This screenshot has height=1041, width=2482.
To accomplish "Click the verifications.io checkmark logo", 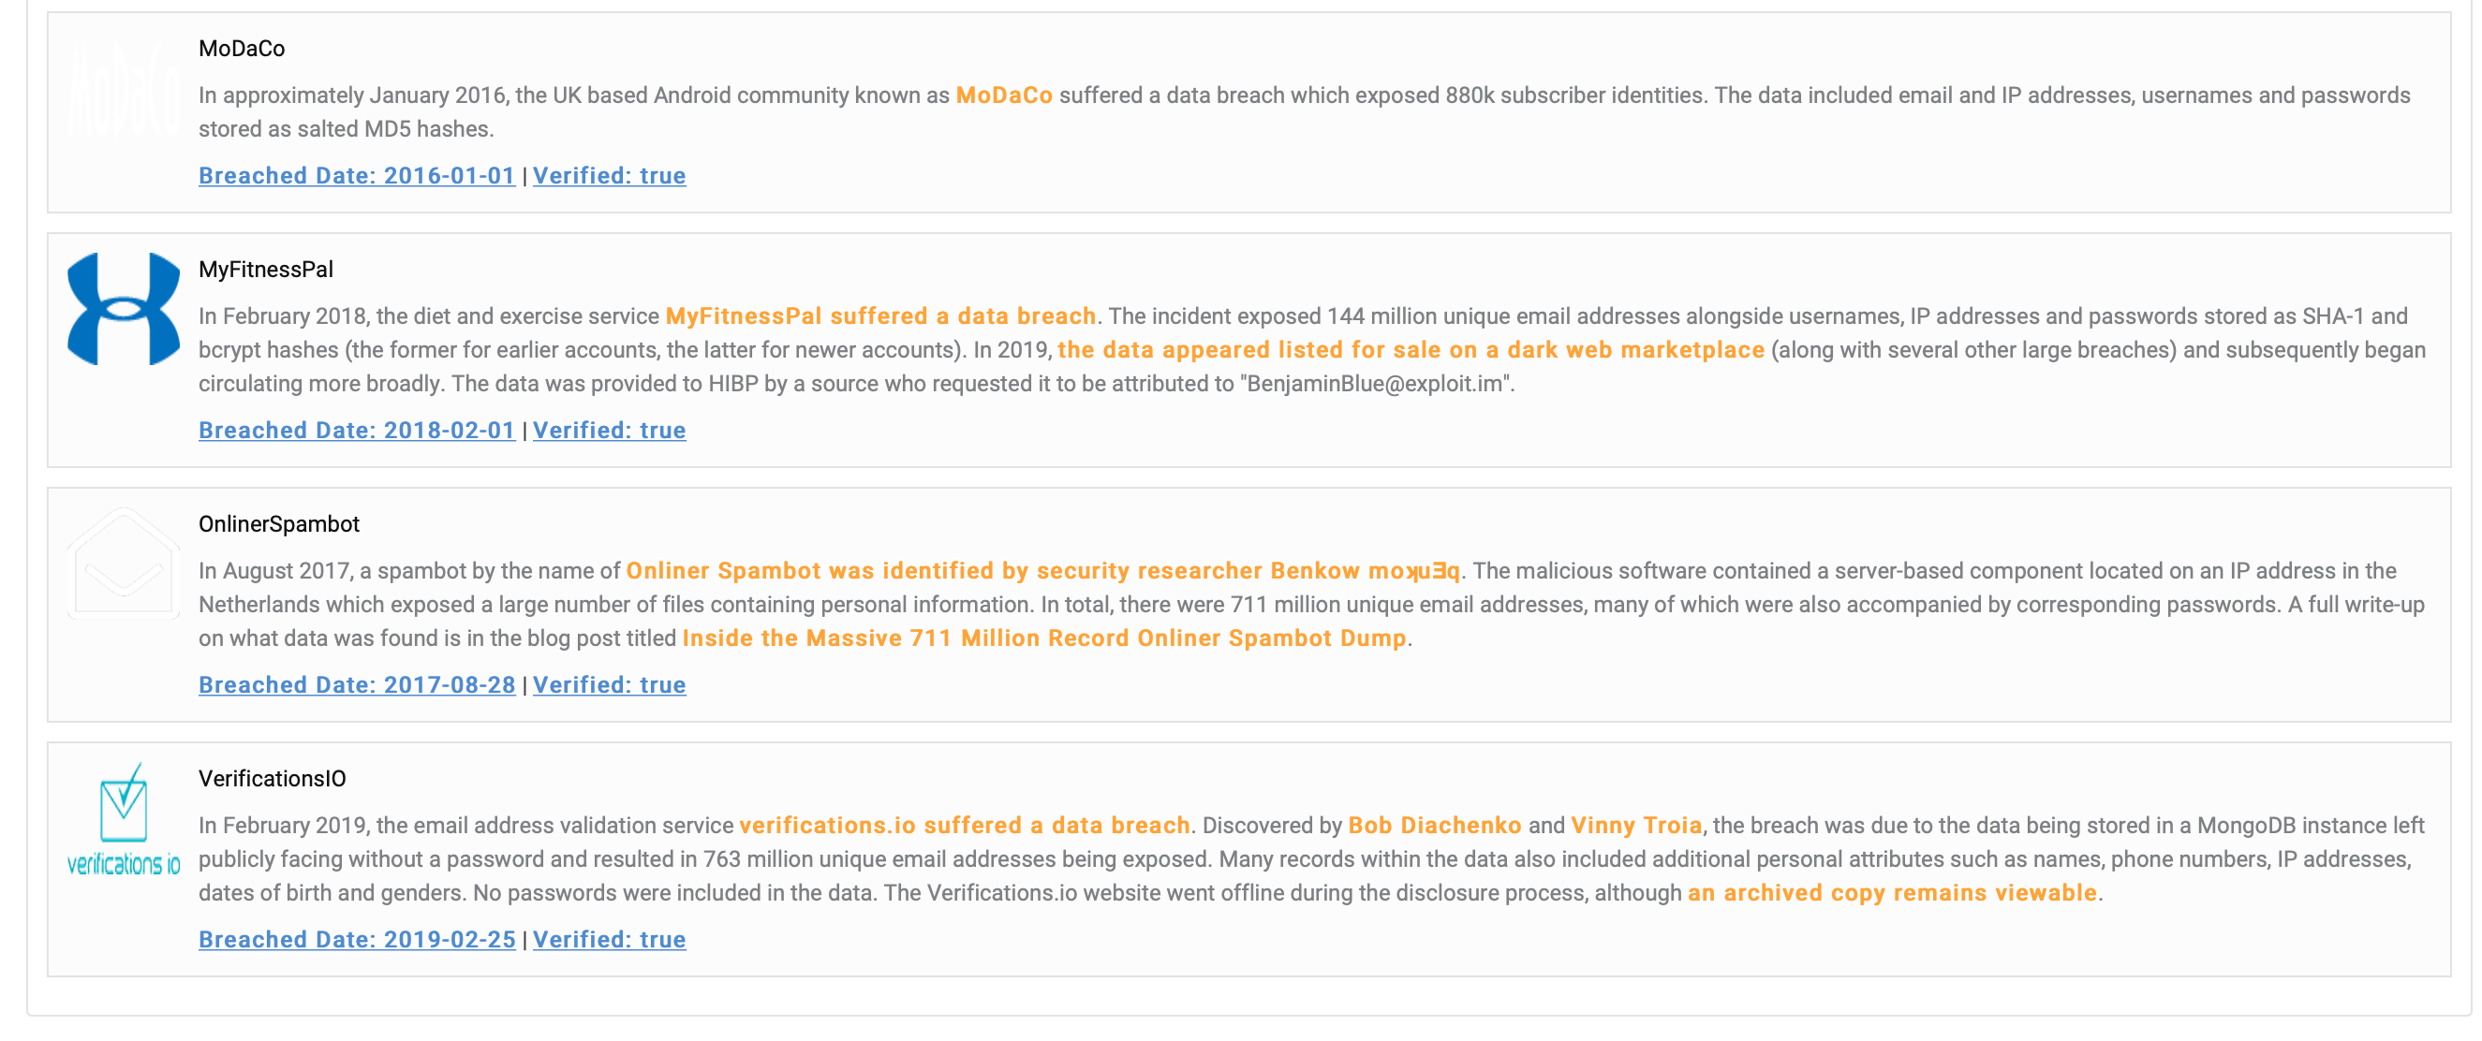I will click(x=124, y=818).
